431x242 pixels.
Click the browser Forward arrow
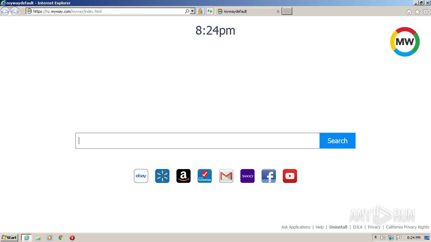coord(14,11)
